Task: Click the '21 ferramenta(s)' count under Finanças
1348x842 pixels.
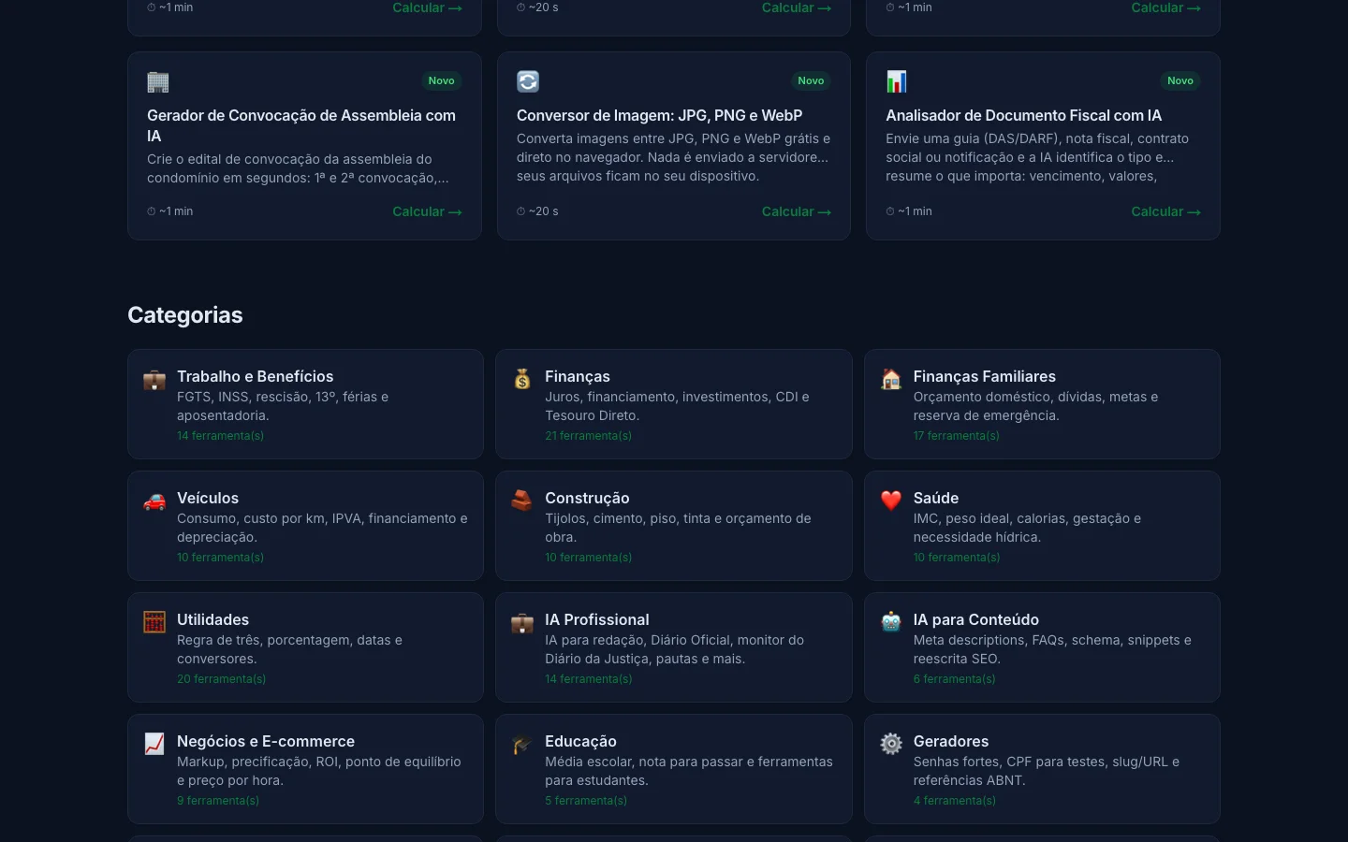Action: (588, 436)
